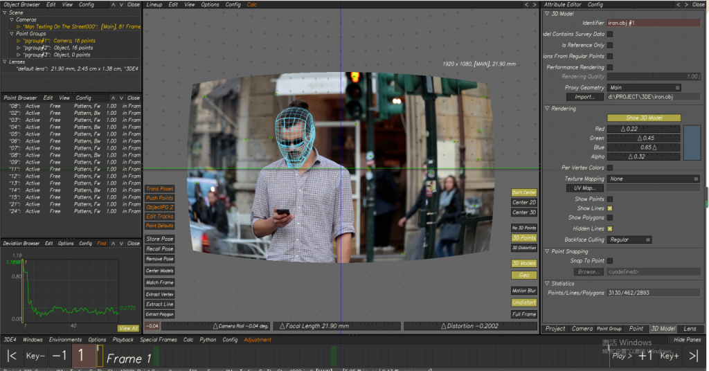Click Object Browser down arrow icon

point(121,5)
